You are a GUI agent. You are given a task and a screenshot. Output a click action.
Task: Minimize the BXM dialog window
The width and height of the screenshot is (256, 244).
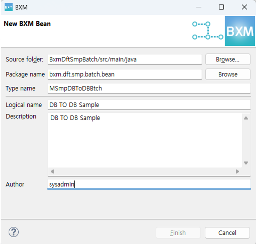(x=198, y=7)
